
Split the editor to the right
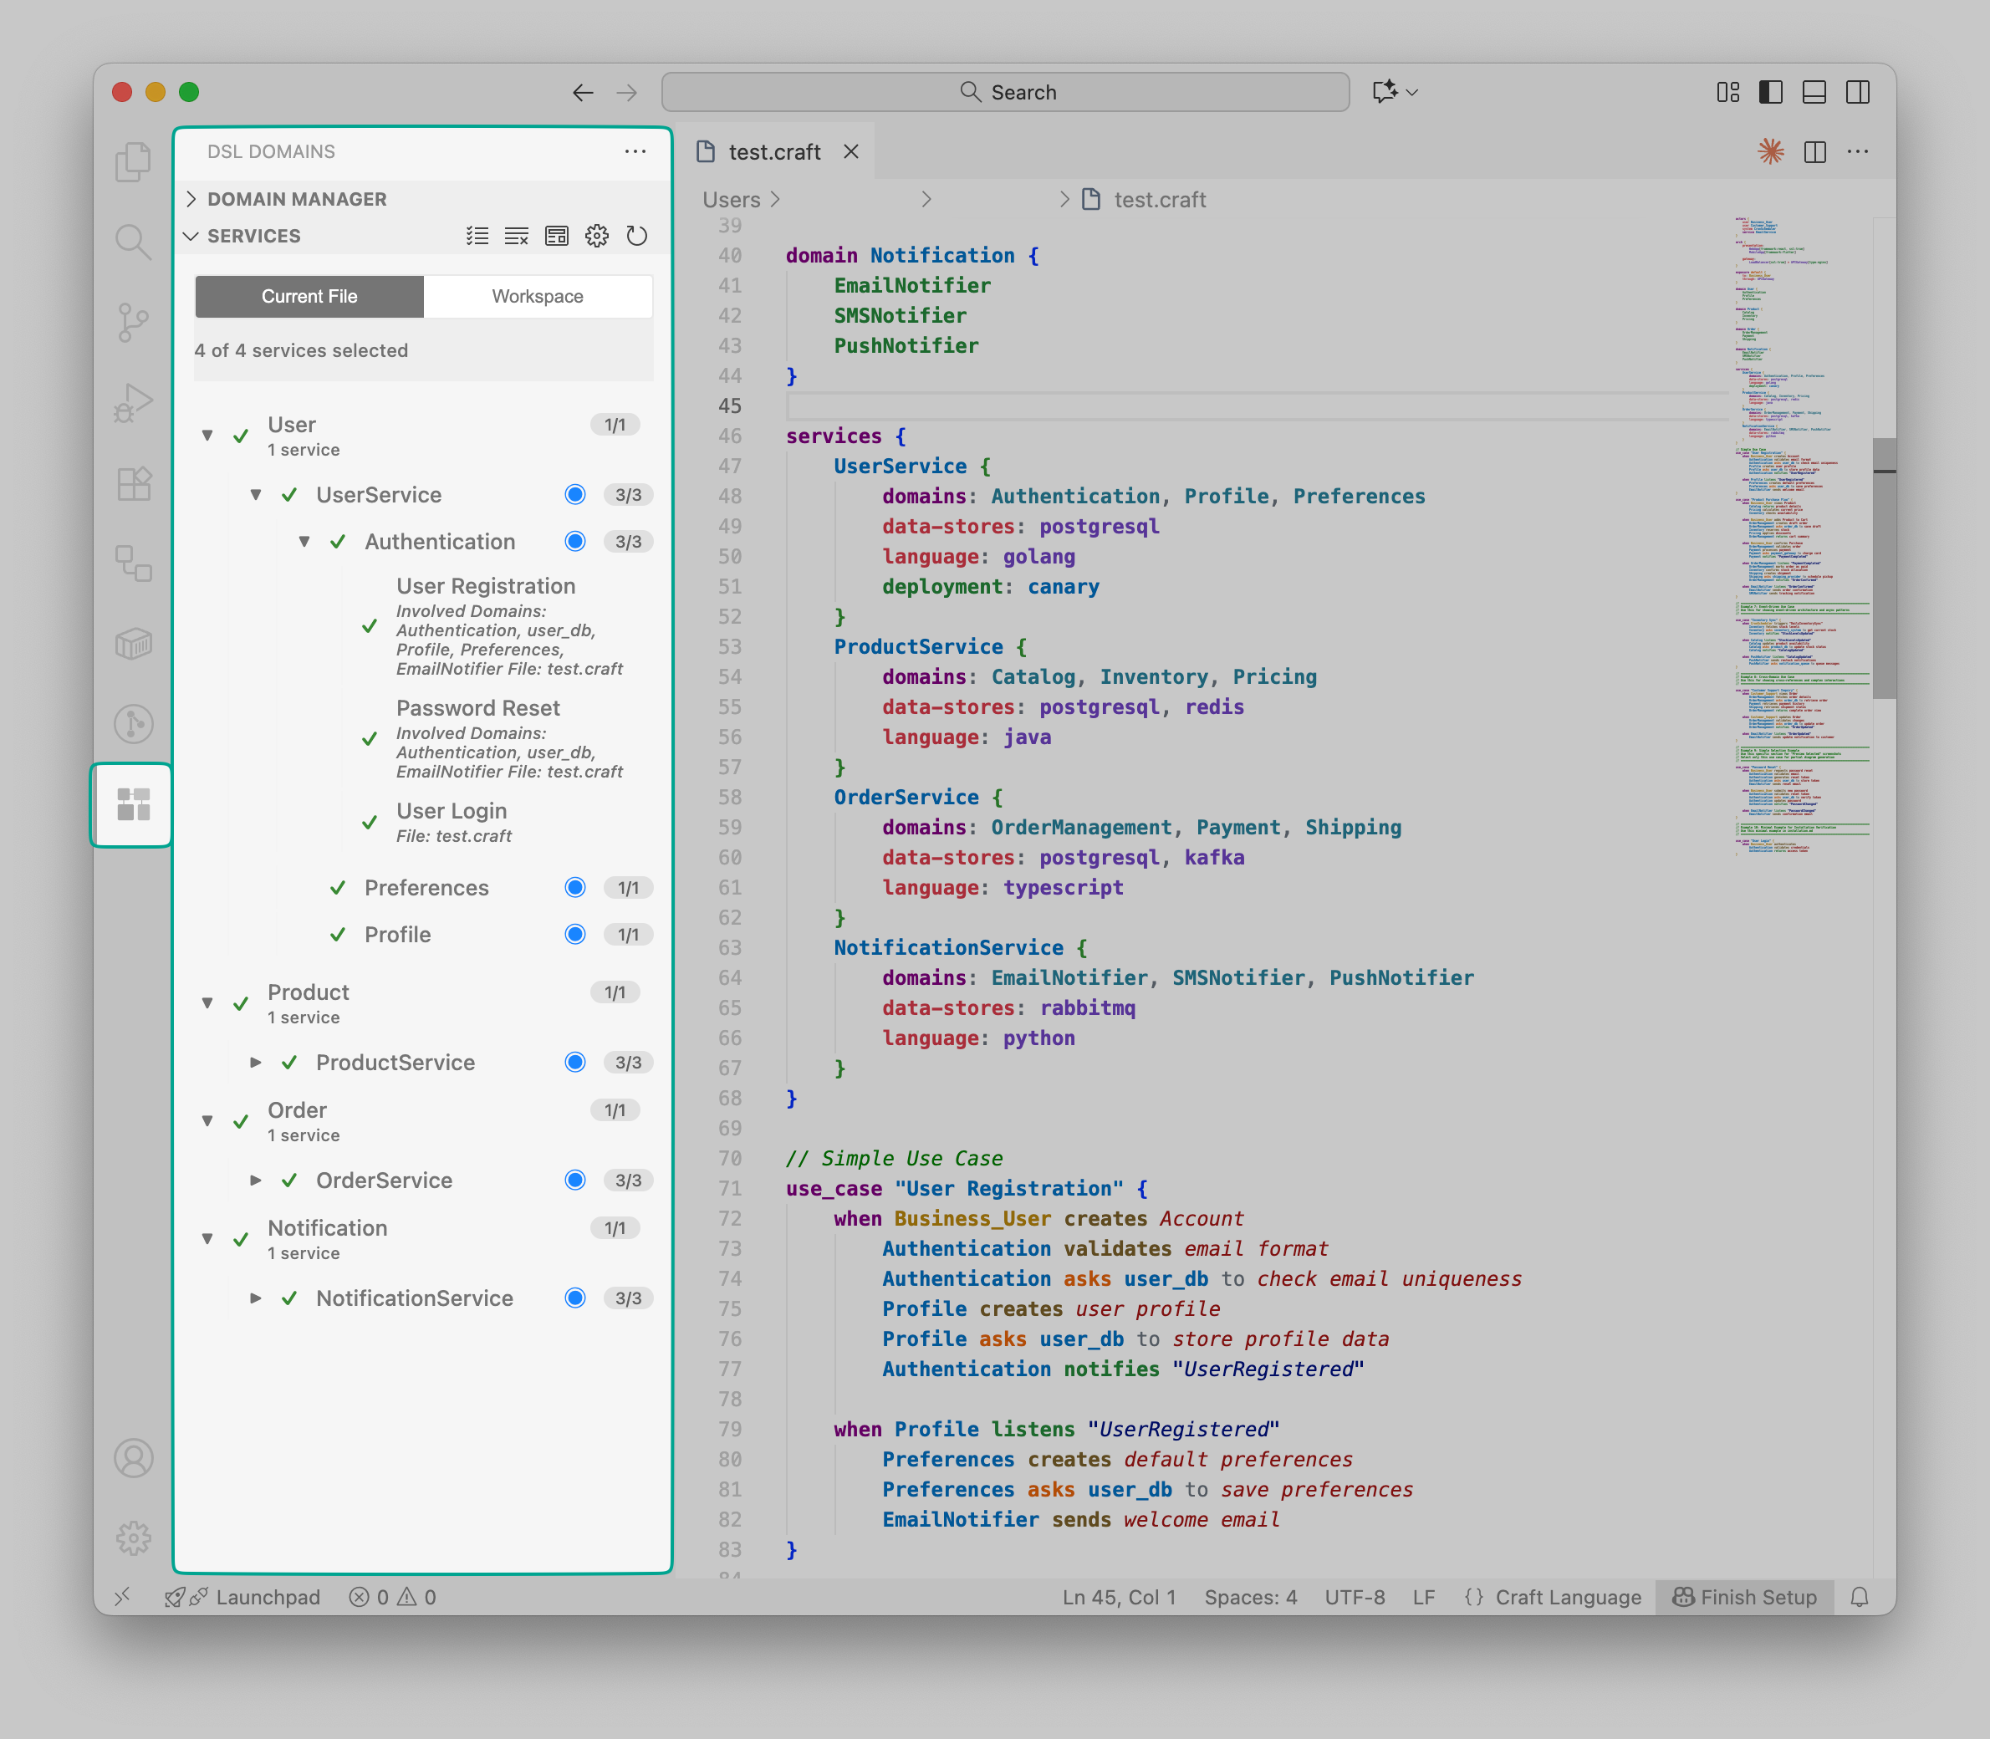[x=1814, y=151]
